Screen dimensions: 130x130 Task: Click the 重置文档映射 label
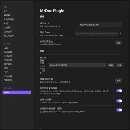click(x=46, y=79)
